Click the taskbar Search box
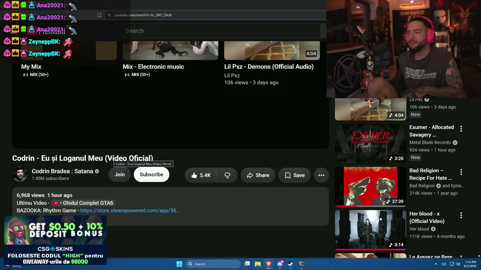Image resolution: width=481 pixels, height=270 pixels. (213, 264)
